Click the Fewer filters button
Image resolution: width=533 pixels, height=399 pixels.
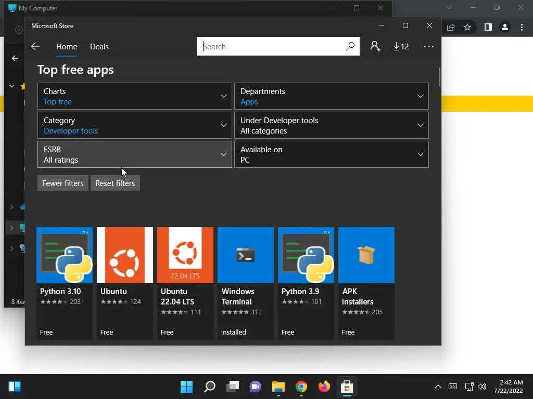[63, 183]
